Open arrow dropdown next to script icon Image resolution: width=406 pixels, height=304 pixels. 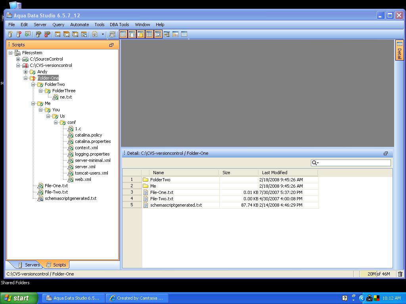pos(103,34)
